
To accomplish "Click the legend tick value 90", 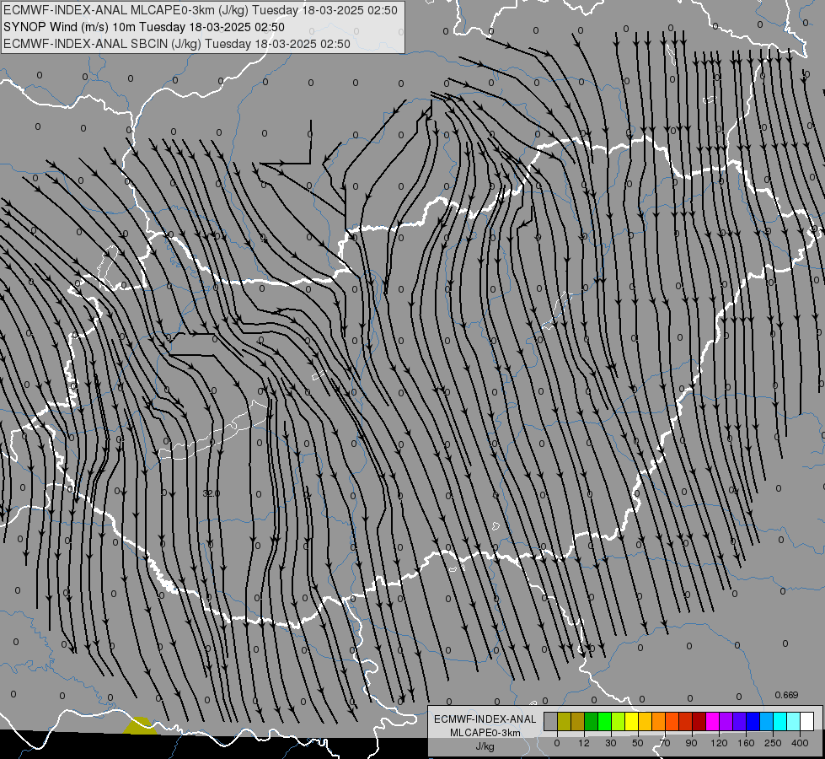I will tap(691, 743).
